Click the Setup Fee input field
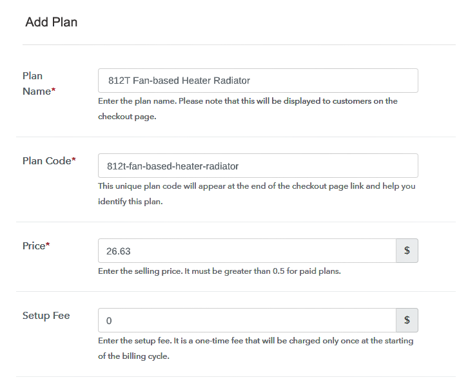The height and width of the screenshot is (384, 468). click(247, 320)
